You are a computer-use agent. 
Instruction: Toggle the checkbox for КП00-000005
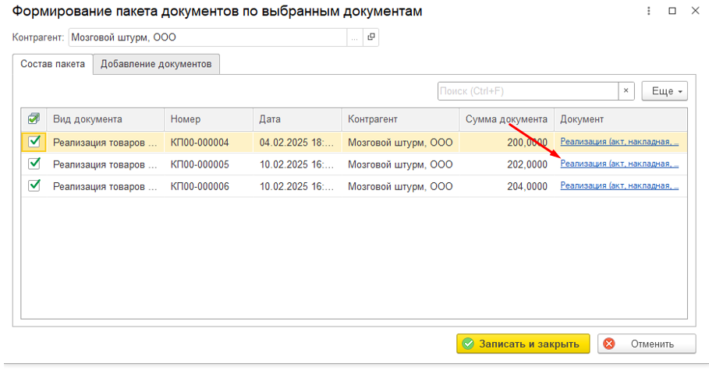34,164
